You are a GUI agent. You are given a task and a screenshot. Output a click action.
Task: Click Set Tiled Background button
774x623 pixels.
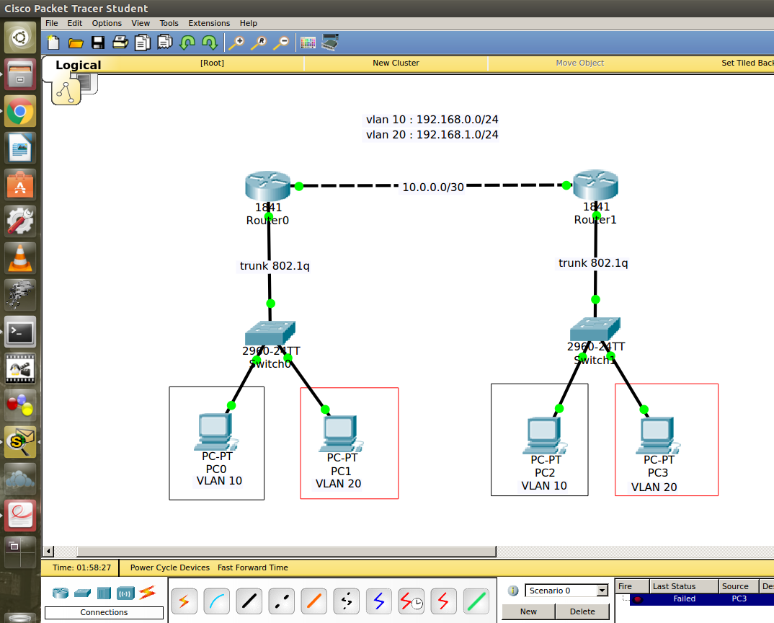pos(747,63)
